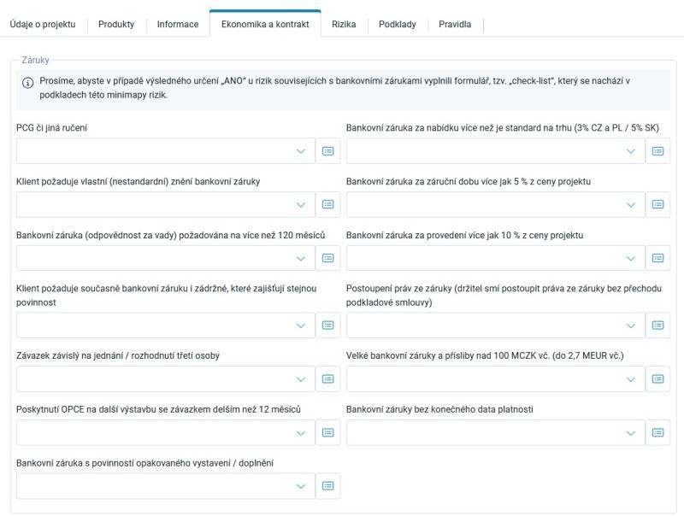
Task: Switch to the Údaje o projektu tab
Action: coord(43,25)
